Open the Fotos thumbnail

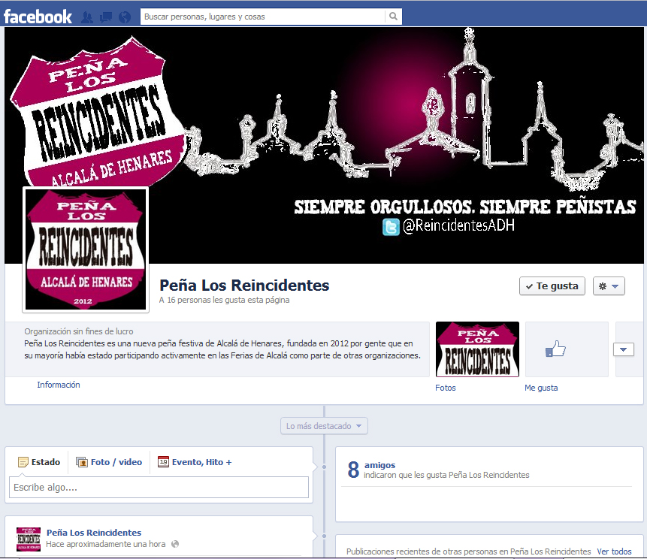[x=477, y=349]
